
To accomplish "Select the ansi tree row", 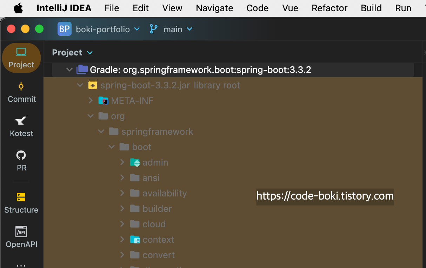I will 233,178.
